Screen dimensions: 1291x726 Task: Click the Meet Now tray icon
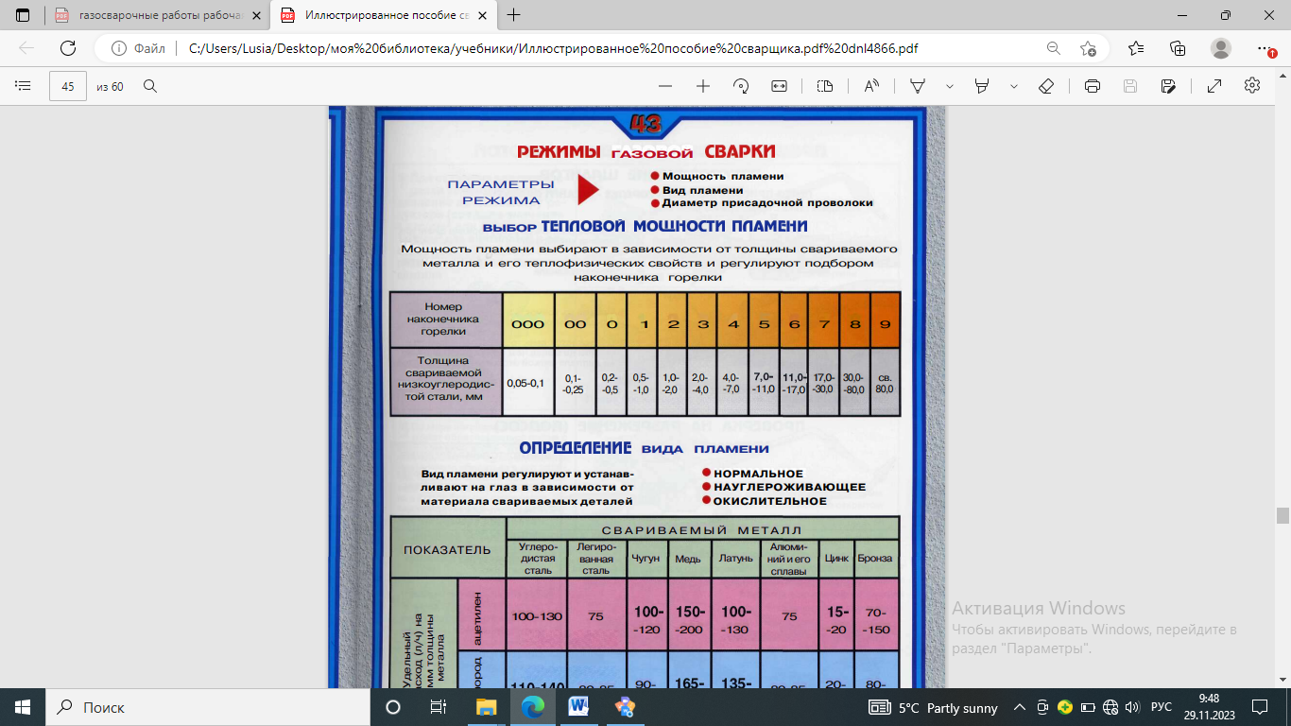(x=1042, y=707)
